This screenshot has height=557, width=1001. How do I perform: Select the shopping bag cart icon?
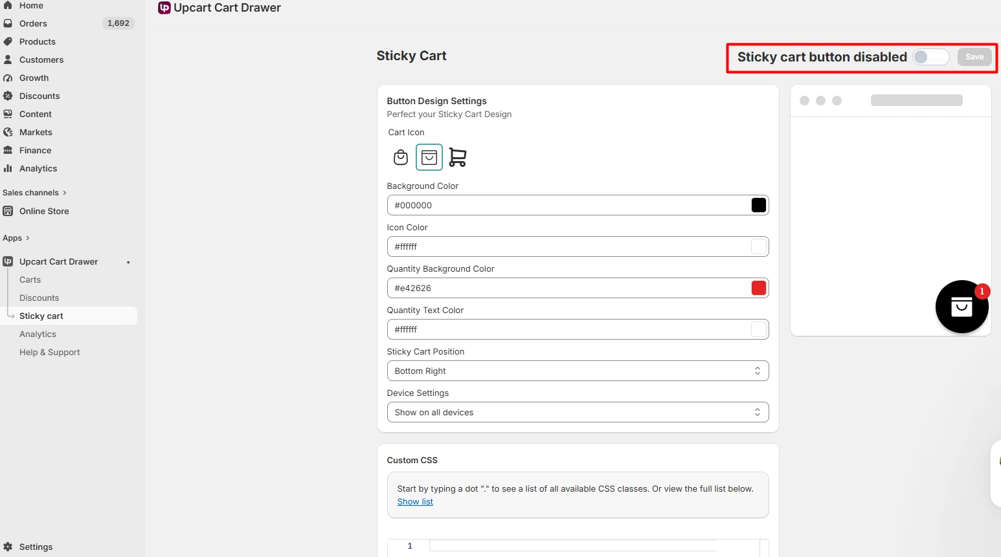coord(401,157)
